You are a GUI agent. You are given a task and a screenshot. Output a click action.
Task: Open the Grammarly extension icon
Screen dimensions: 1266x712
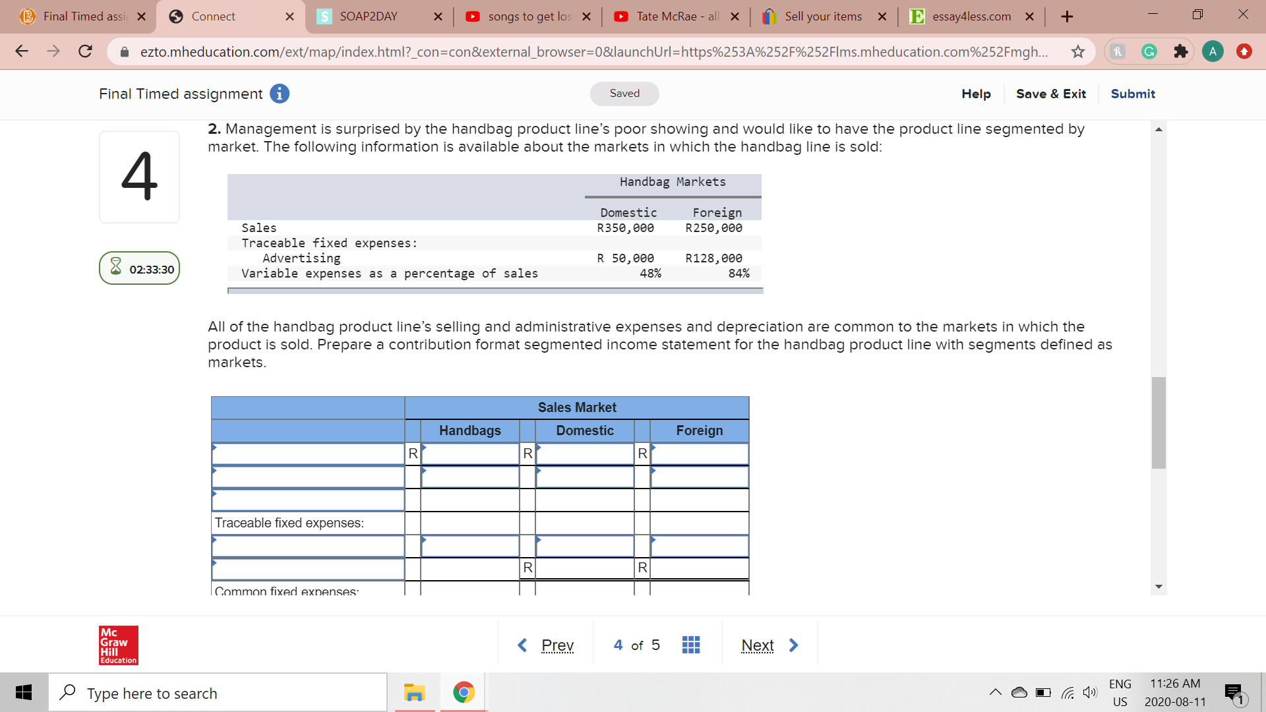coord(1149,51)
